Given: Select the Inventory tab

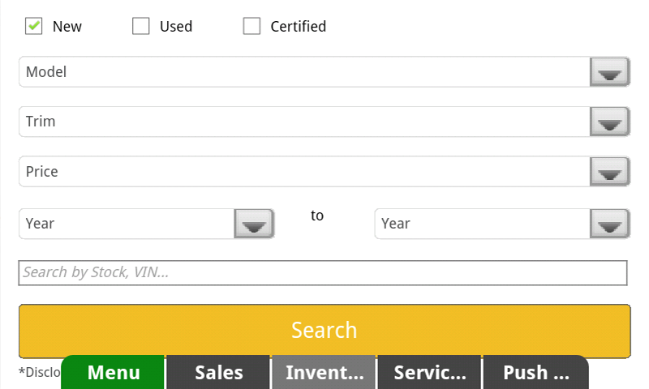Looking at the screenshot, I should tap(324, 373).
